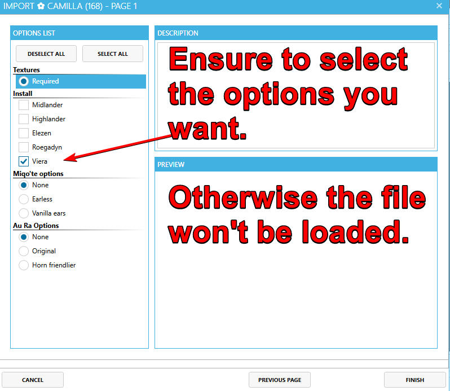The height and width of the screenshot is (391, 450).
Task: Click the Deselect All button
Action: [46, 54]
